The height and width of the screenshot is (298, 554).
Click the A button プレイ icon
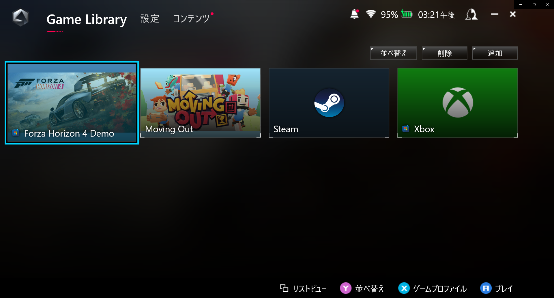[x=486, y=288]
